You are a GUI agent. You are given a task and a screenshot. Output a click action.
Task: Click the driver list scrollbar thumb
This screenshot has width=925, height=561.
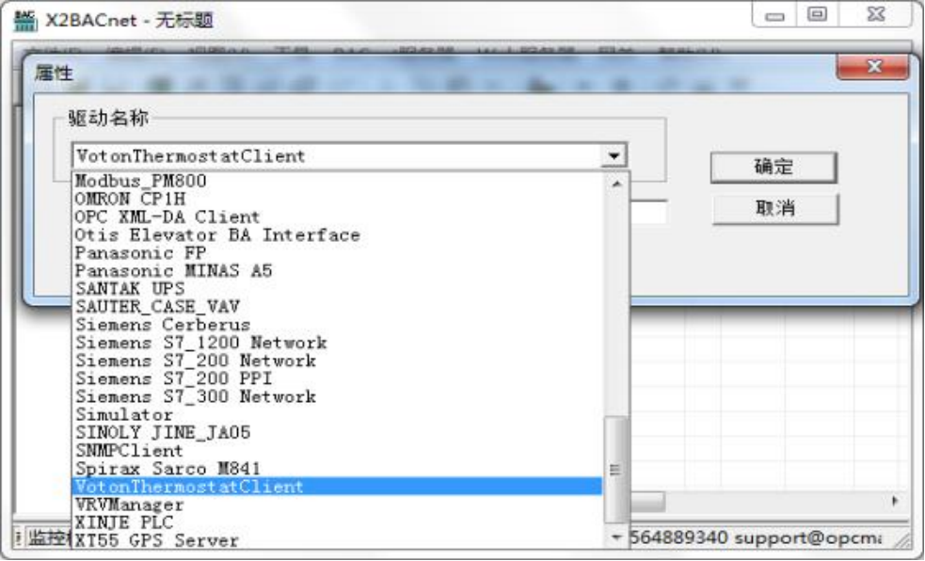(x=615, y=470)
